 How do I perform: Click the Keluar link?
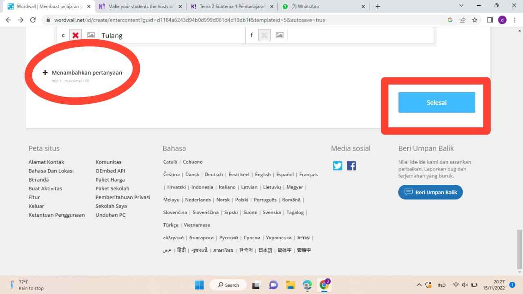click(x=36, y=206)
